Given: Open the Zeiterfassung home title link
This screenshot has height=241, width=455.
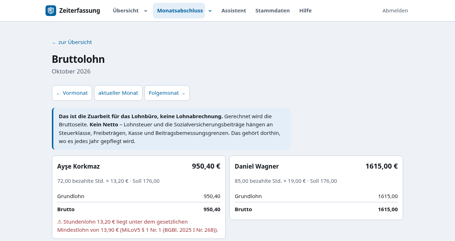Looking at the screenshot, I should pos(79,11).
